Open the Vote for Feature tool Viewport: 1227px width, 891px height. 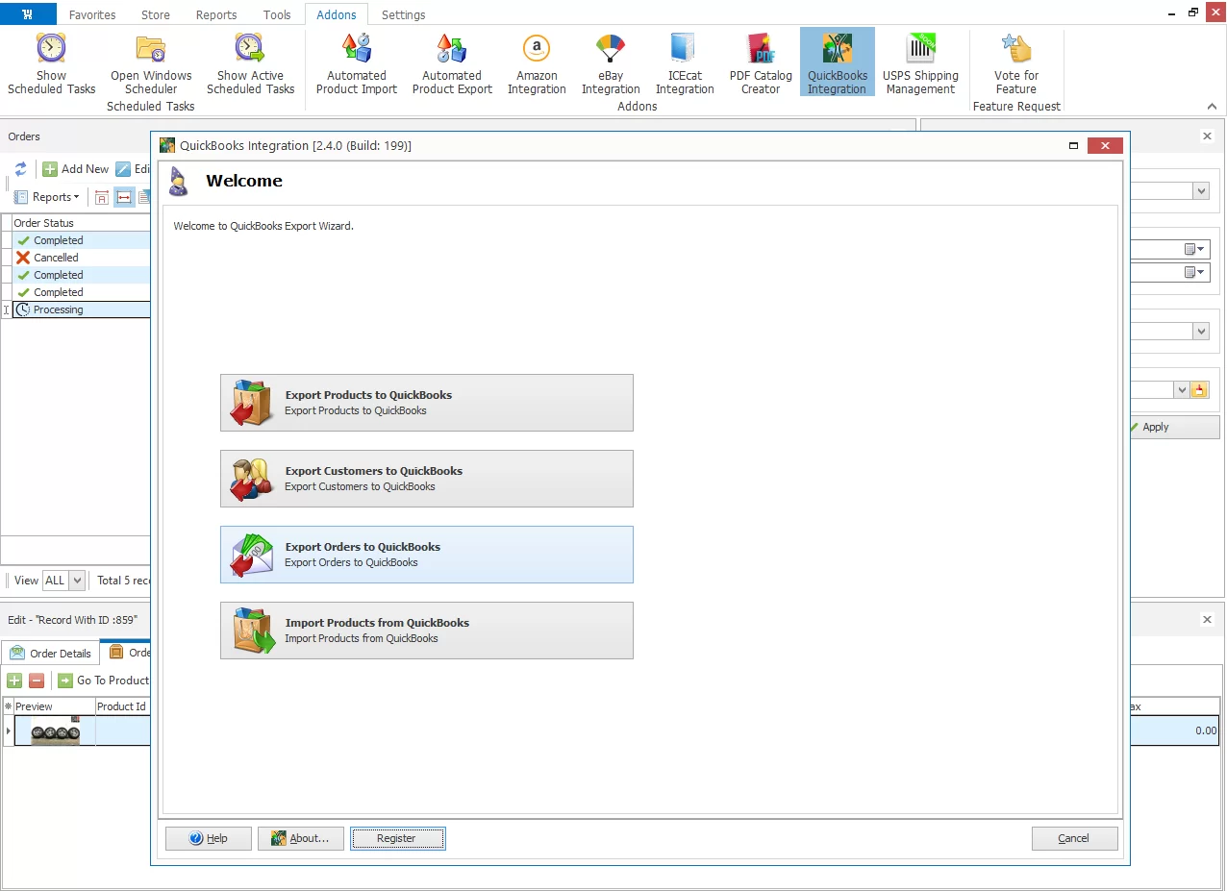pos(1016,62)
